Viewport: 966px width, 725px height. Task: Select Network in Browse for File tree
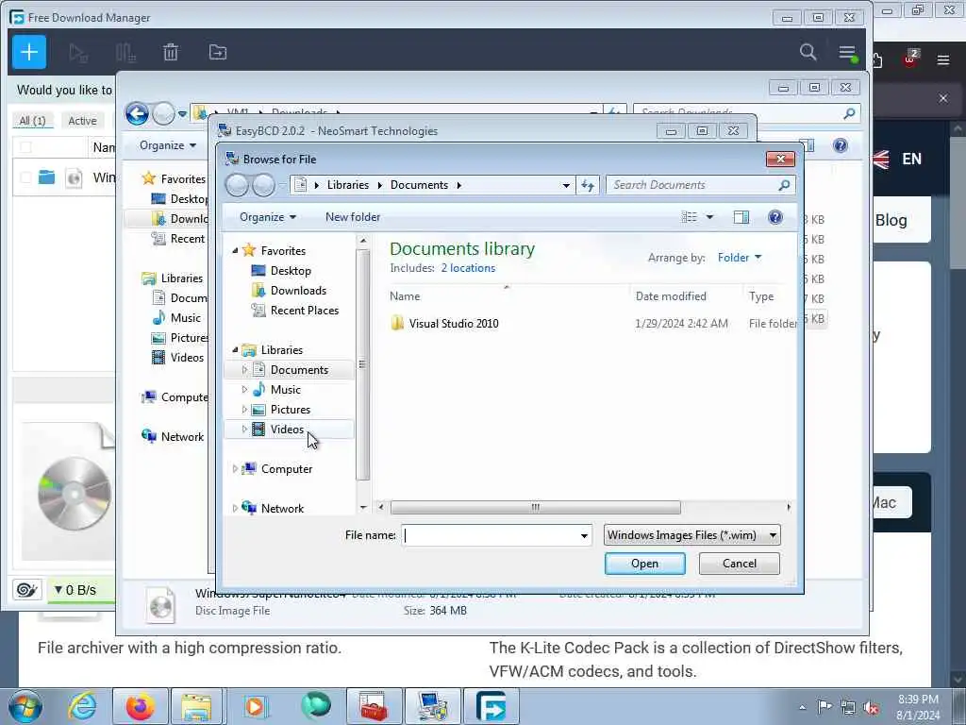[x=282, y=509]
